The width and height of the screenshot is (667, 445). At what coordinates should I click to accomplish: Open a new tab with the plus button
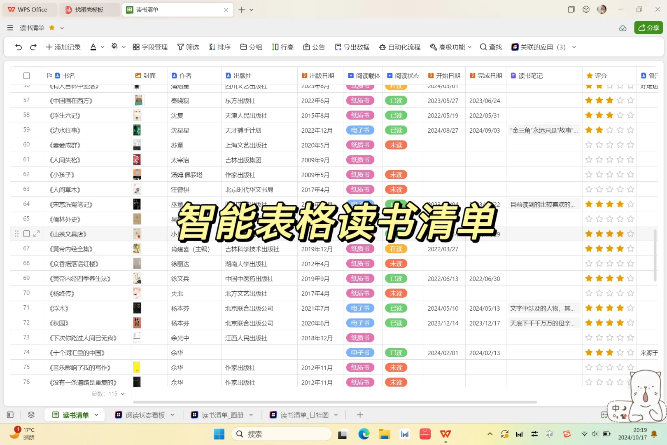tap(242, 10)
